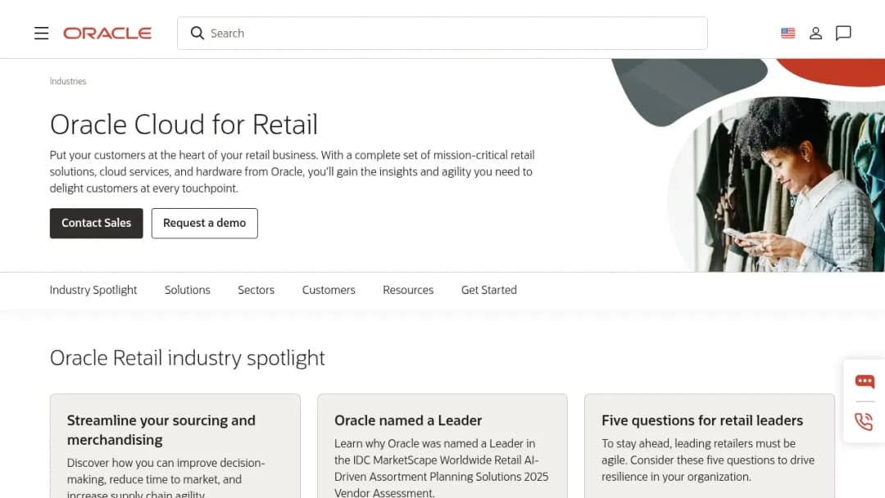Jump to the Industry Spotlight section
The width and height of the screenshot is (885, 498).
click(93, 290)
